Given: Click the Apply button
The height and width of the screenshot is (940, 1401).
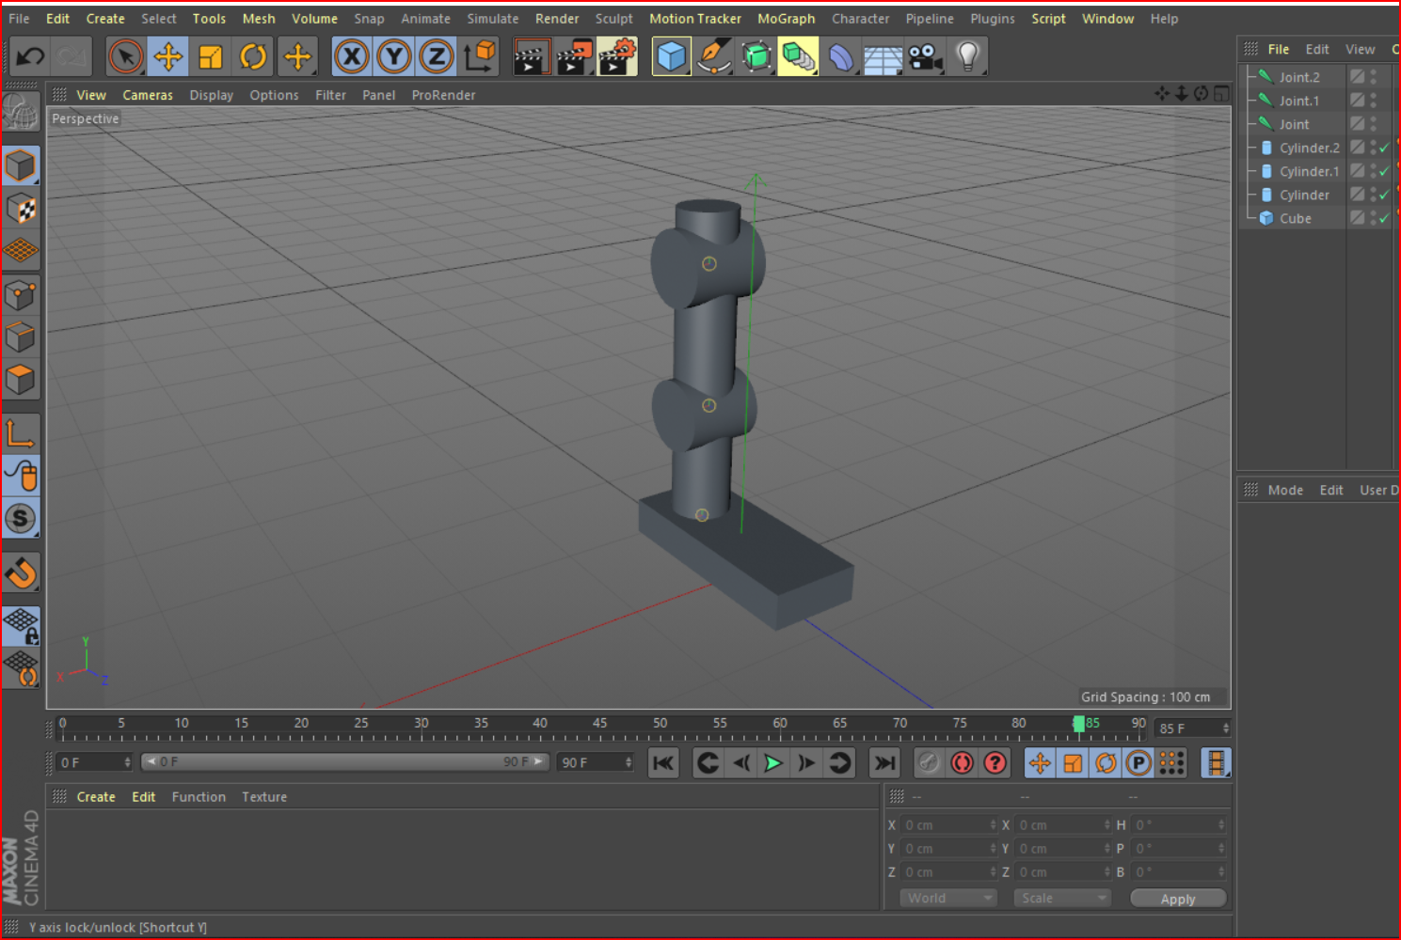Looking at the screenshot, I should [1178, 898].
